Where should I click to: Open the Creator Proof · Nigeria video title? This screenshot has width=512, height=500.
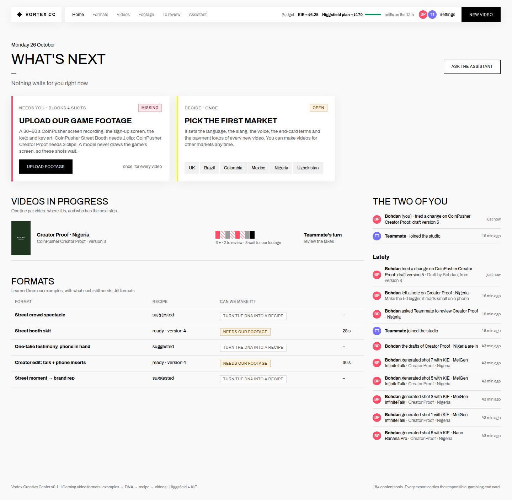(x=63, y=235)
